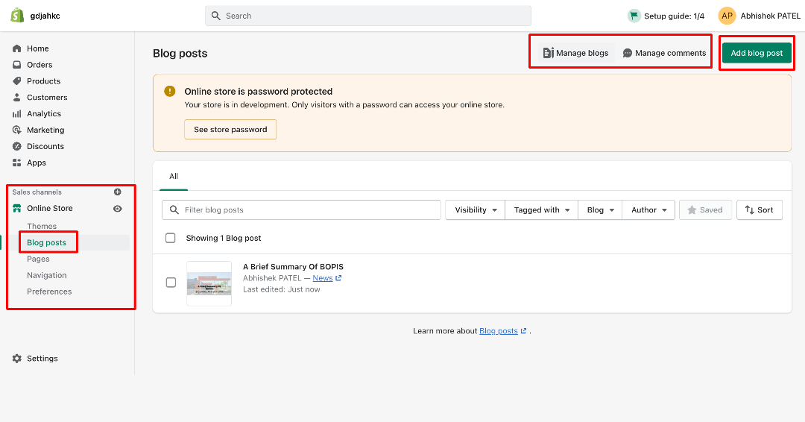The height and width of the screenshot is (422, 805).
Task: Open Products from the sidebar
Action: point(44,81)
